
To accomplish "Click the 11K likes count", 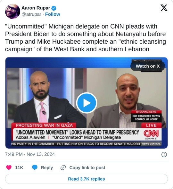I will tap(19, 168).
